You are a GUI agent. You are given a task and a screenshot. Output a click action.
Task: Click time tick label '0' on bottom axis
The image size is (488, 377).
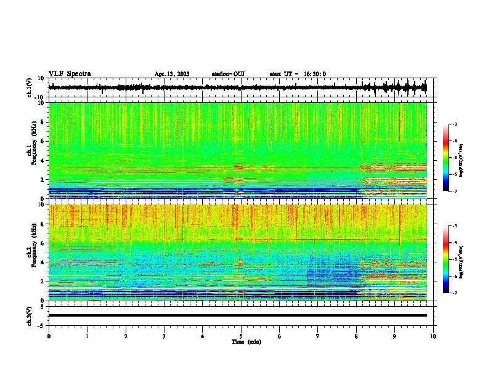49,336
